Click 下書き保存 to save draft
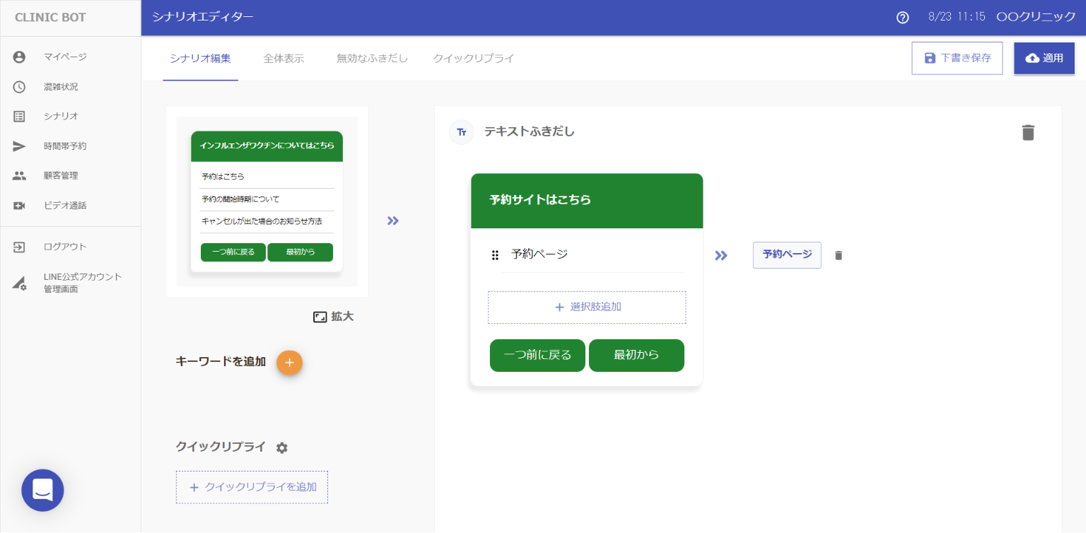Image resolution: width=1086 pixels, height=533 pixels. pyautogui.click(x=957, y=58)
